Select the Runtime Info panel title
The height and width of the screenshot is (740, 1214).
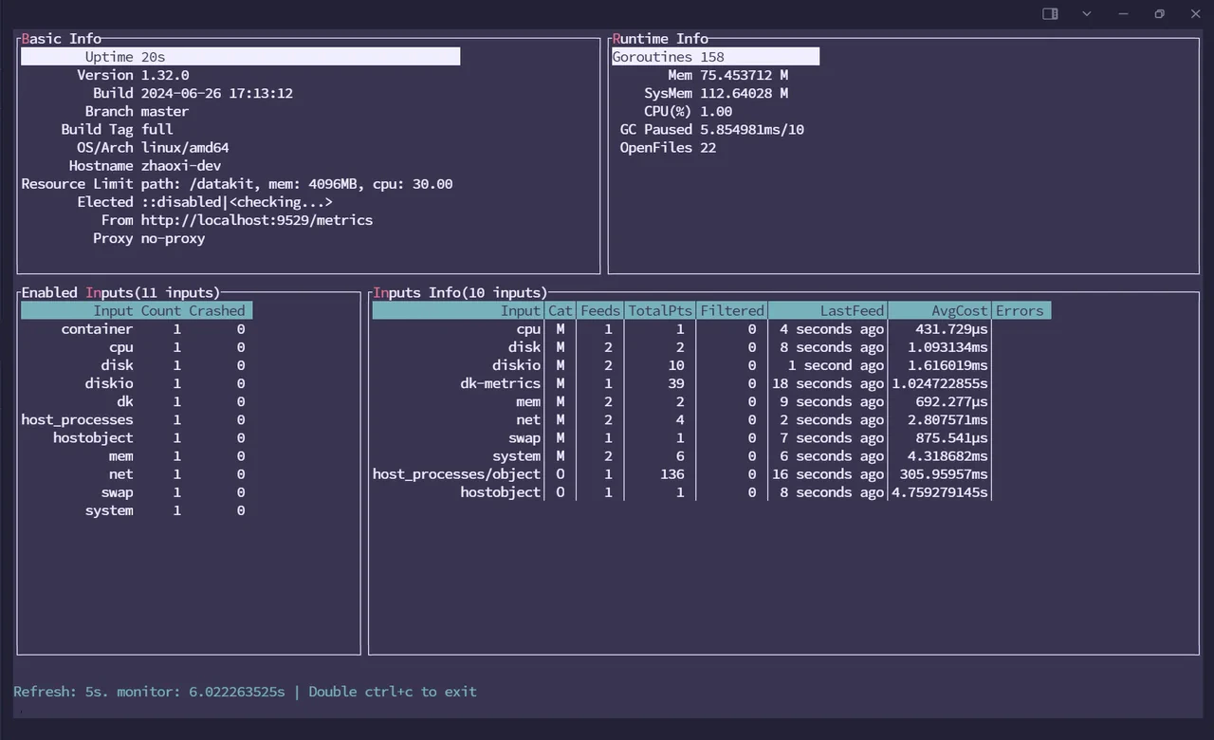660,39
